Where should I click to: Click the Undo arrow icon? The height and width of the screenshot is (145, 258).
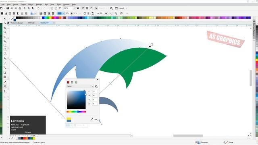click(x=38, y=8)
